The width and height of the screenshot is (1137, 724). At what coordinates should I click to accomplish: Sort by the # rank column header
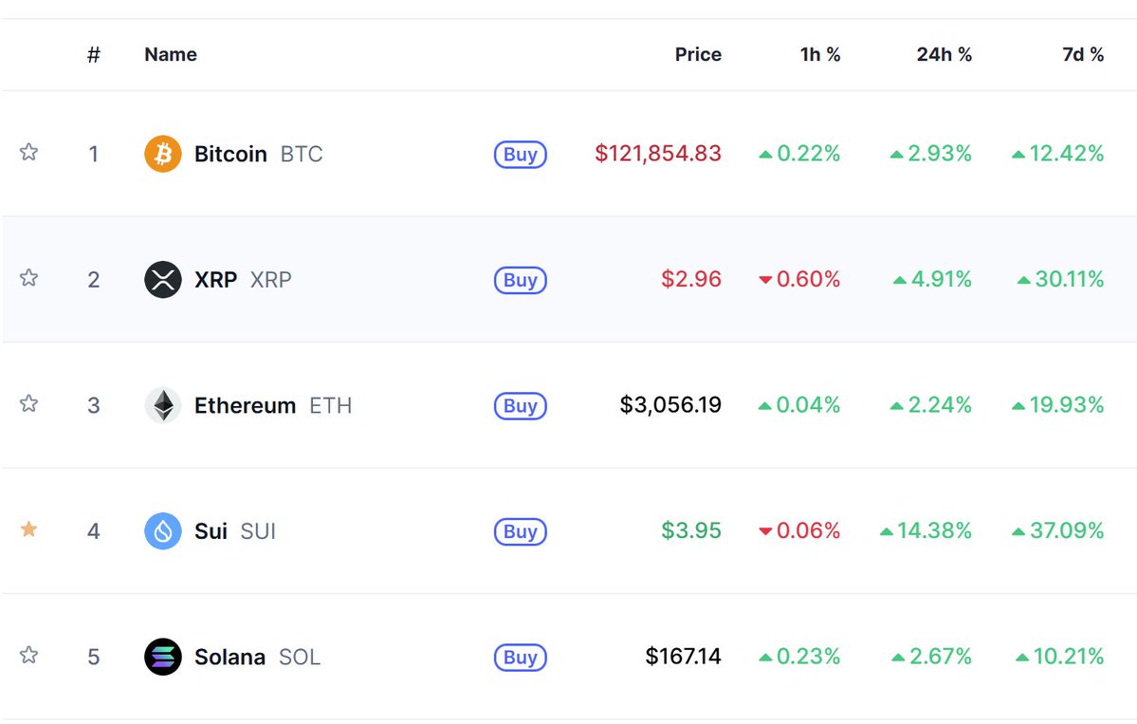(x=94, y=54)
